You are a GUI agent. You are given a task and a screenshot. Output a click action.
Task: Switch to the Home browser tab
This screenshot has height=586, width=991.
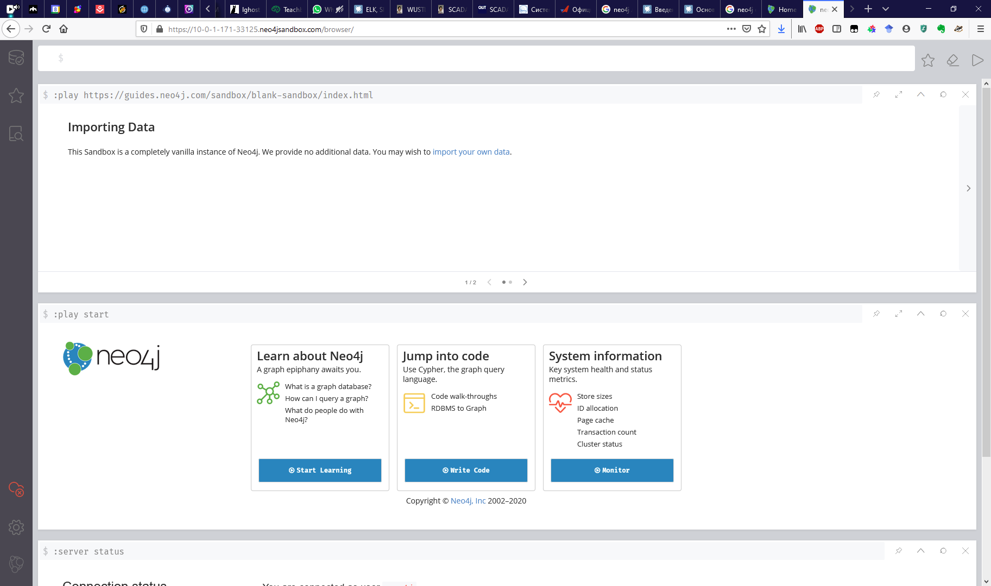pyautogui.click(x=782, y=9)
